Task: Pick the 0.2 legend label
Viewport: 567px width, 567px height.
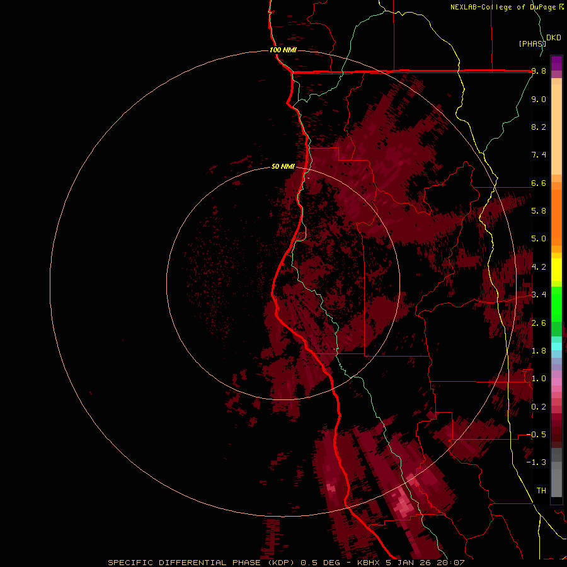Action: [x=539, y=406]
